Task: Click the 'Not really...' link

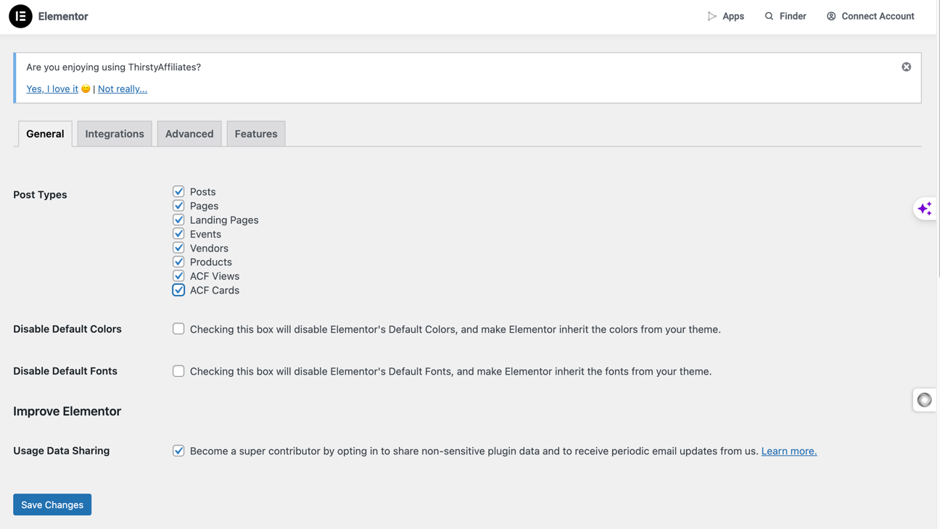Action: [123, 88]
